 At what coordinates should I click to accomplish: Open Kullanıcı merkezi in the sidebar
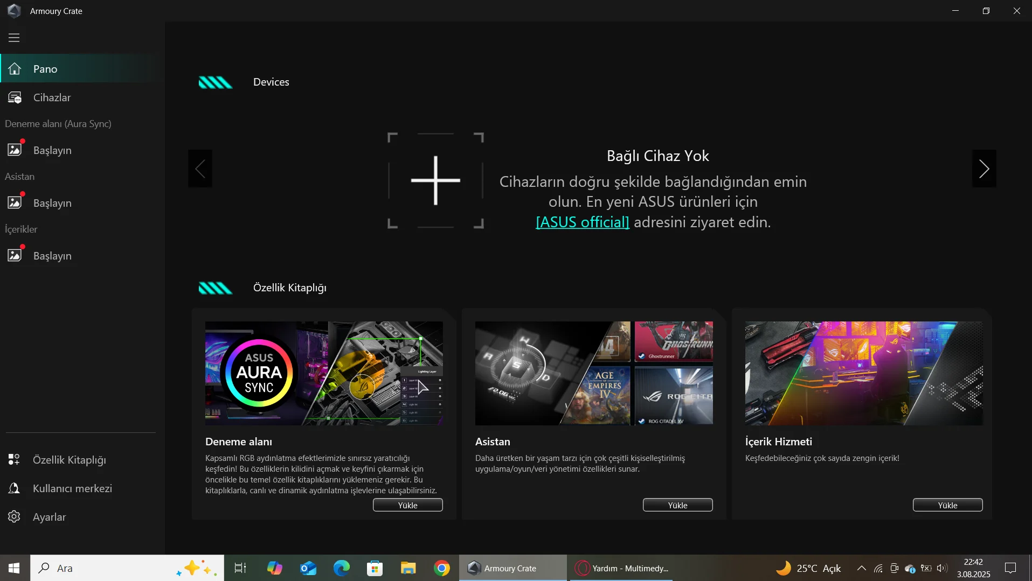82,488
